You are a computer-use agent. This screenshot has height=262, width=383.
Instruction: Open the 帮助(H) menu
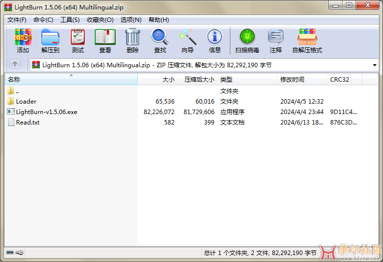(x=159, y=20)
